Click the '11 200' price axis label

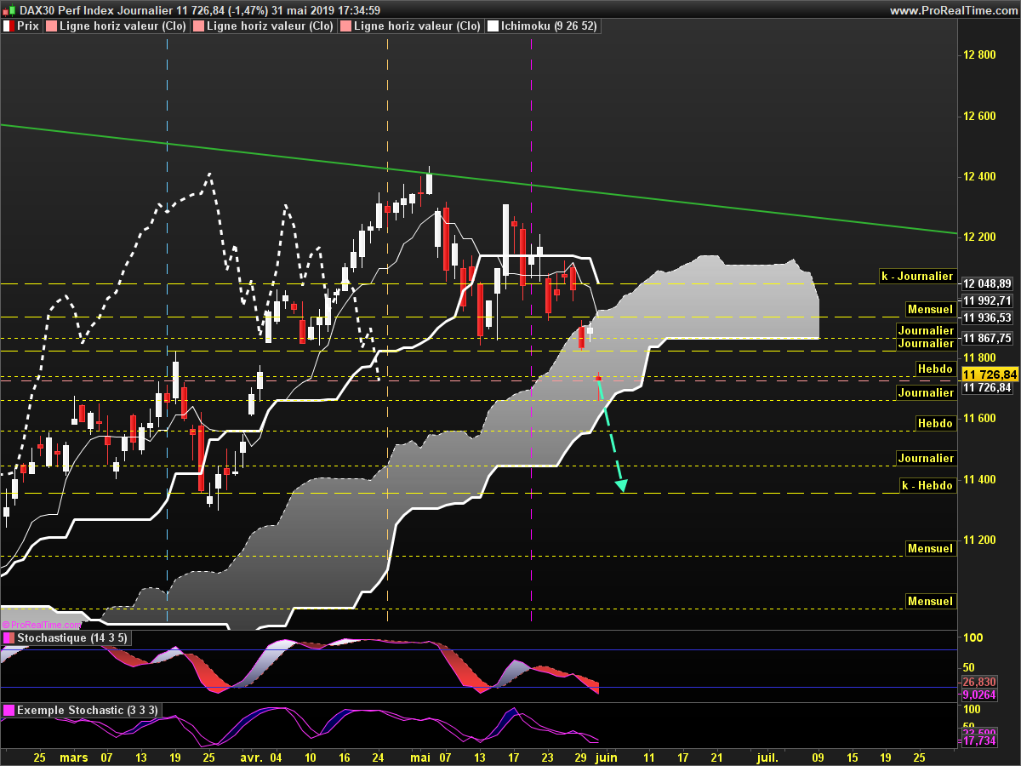click(x=978, y=540)
